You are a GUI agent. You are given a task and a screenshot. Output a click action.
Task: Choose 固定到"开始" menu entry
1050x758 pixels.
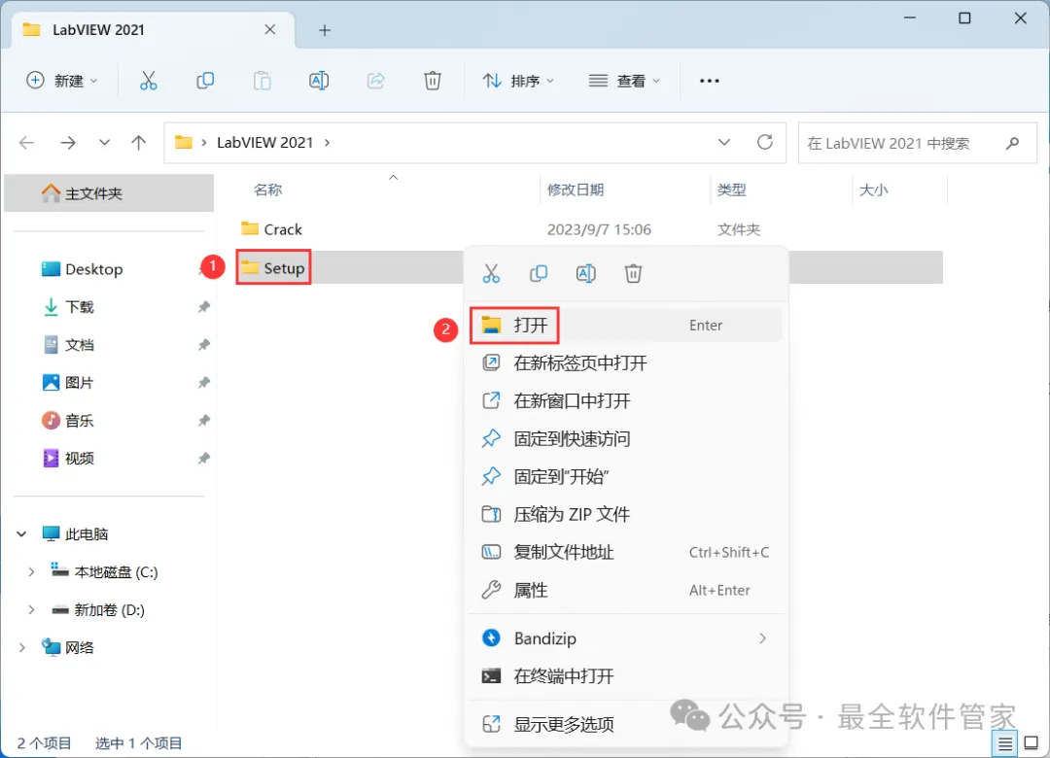point(626,477)
